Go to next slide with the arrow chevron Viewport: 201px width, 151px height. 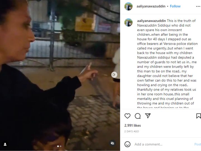114,75
